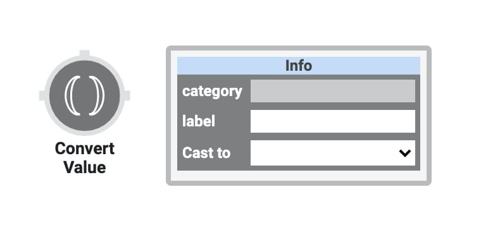Click the top connector port of the node
The width and height of the screenshot is (481, 230).
84,53
